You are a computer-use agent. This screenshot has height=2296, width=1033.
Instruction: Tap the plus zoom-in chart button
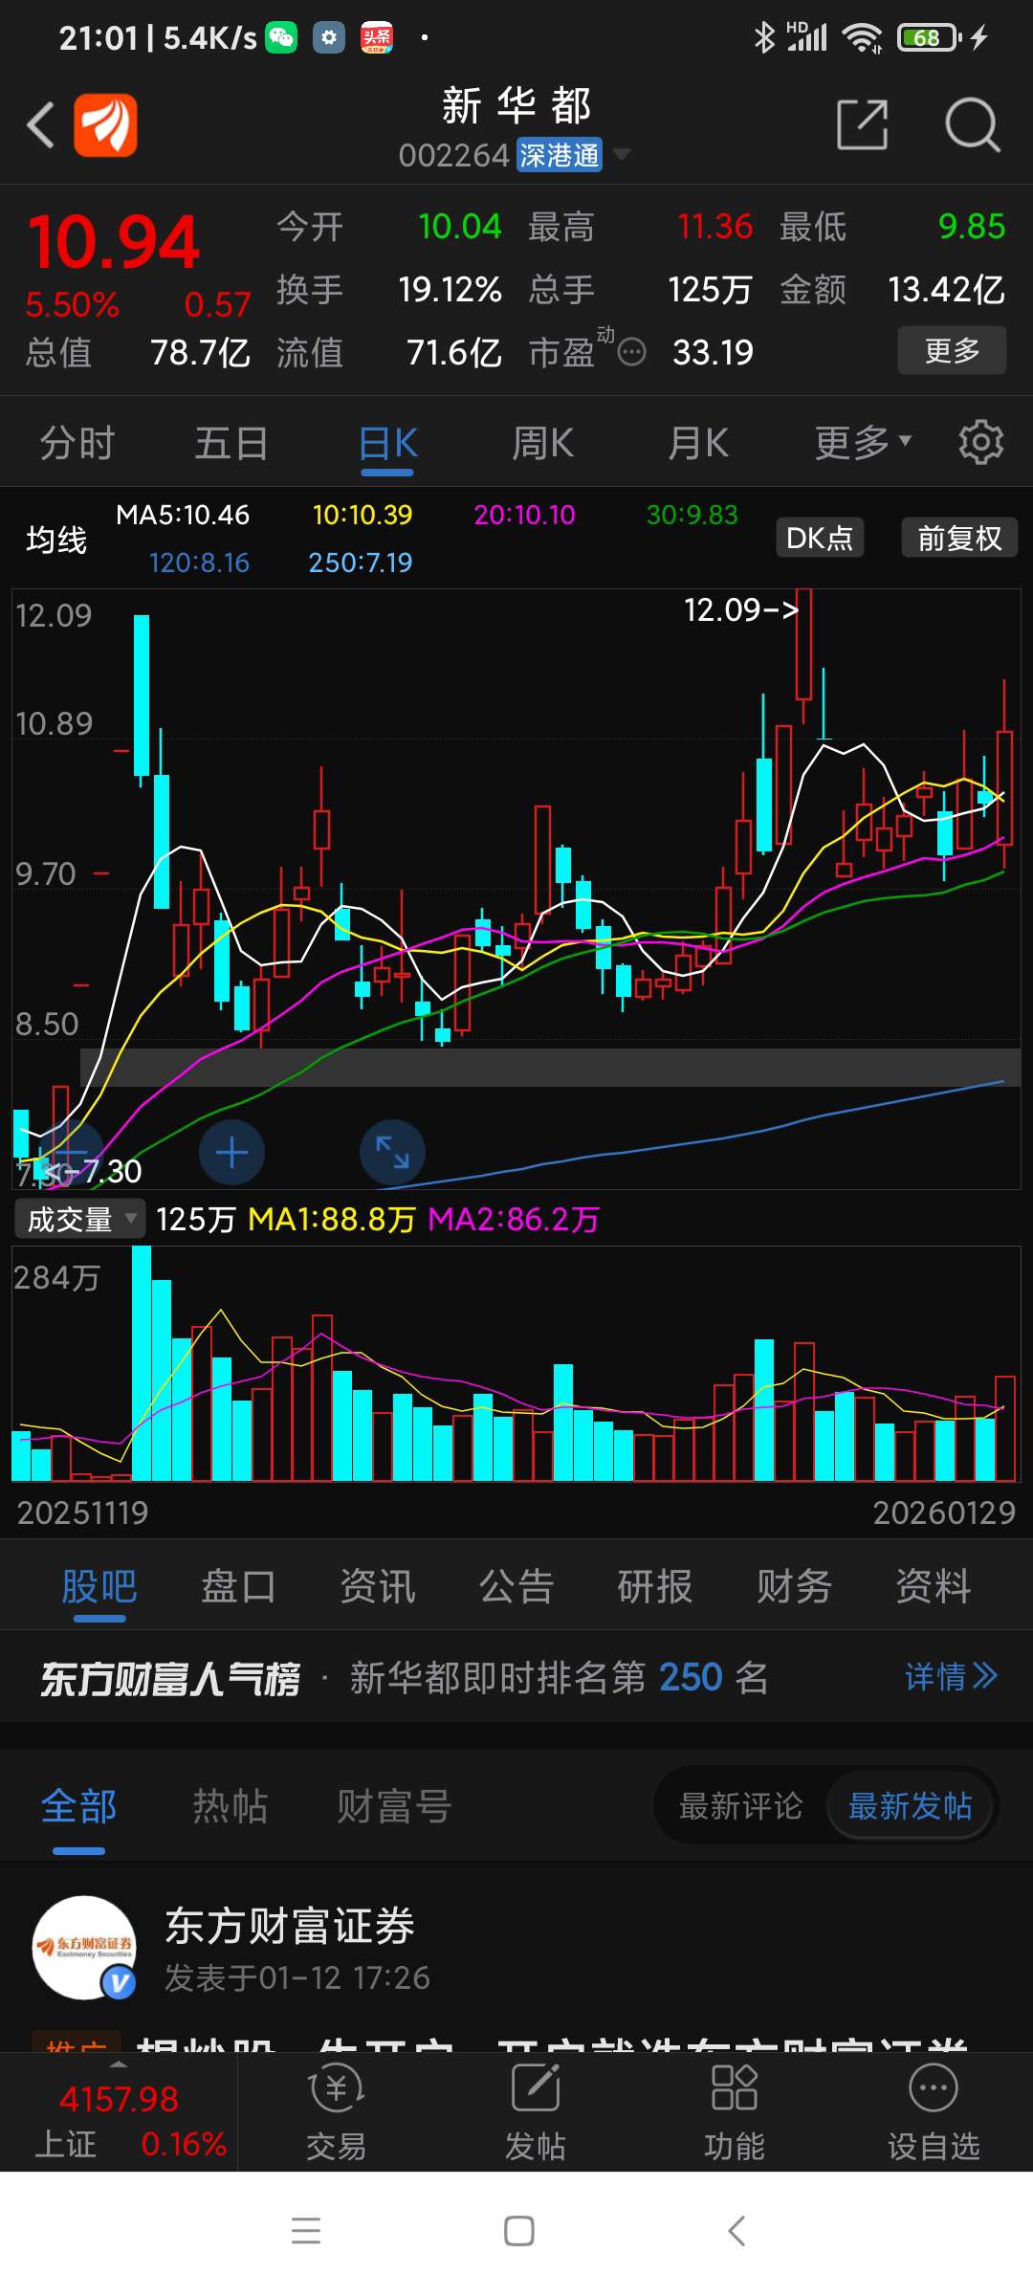(x=231, y=1153)
